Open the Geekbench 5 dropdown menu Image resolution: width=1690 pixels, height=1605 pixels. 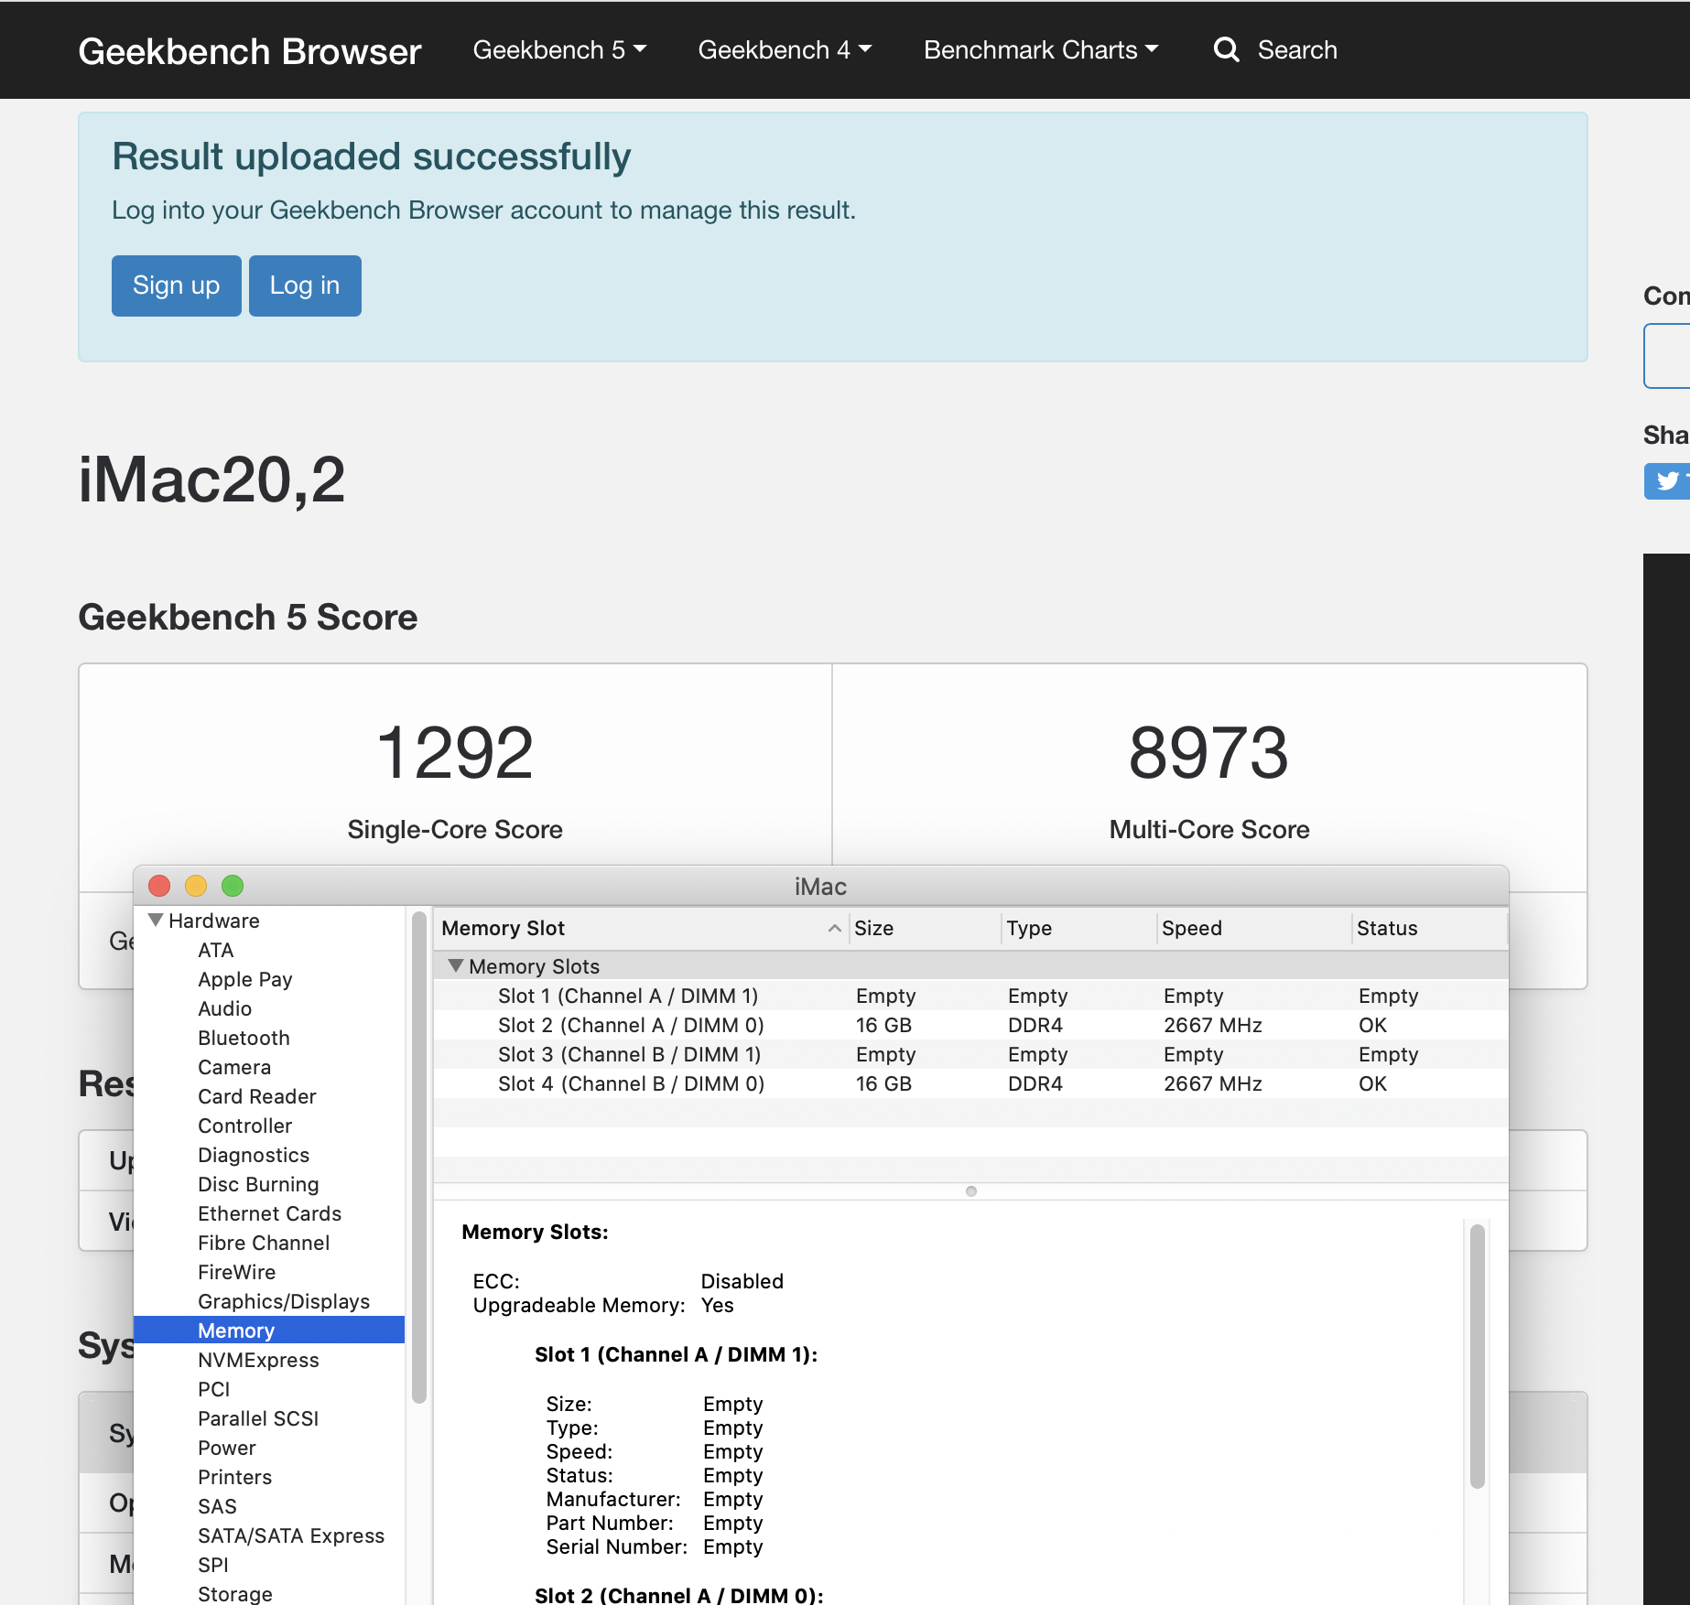pos(559,49)
